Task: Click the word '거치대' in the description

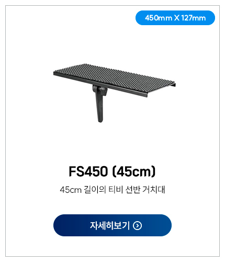Action: (x=154, y=190)
